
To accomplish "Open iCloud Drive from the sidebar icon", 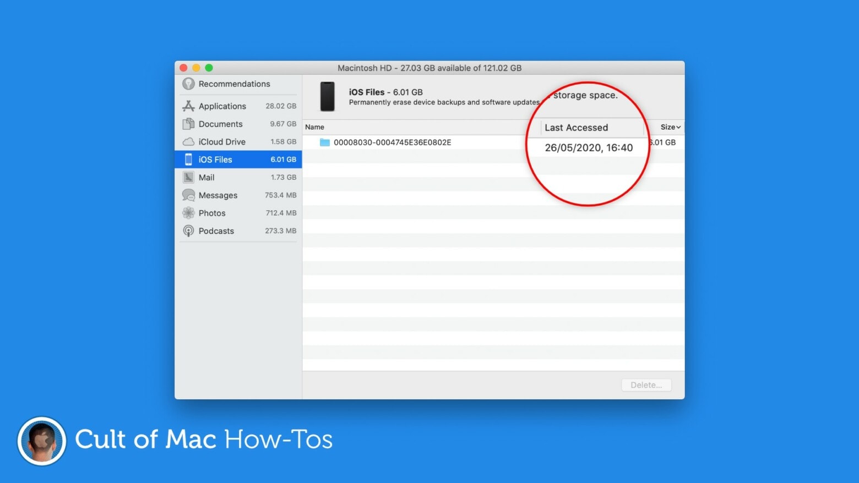I will 188,141.
